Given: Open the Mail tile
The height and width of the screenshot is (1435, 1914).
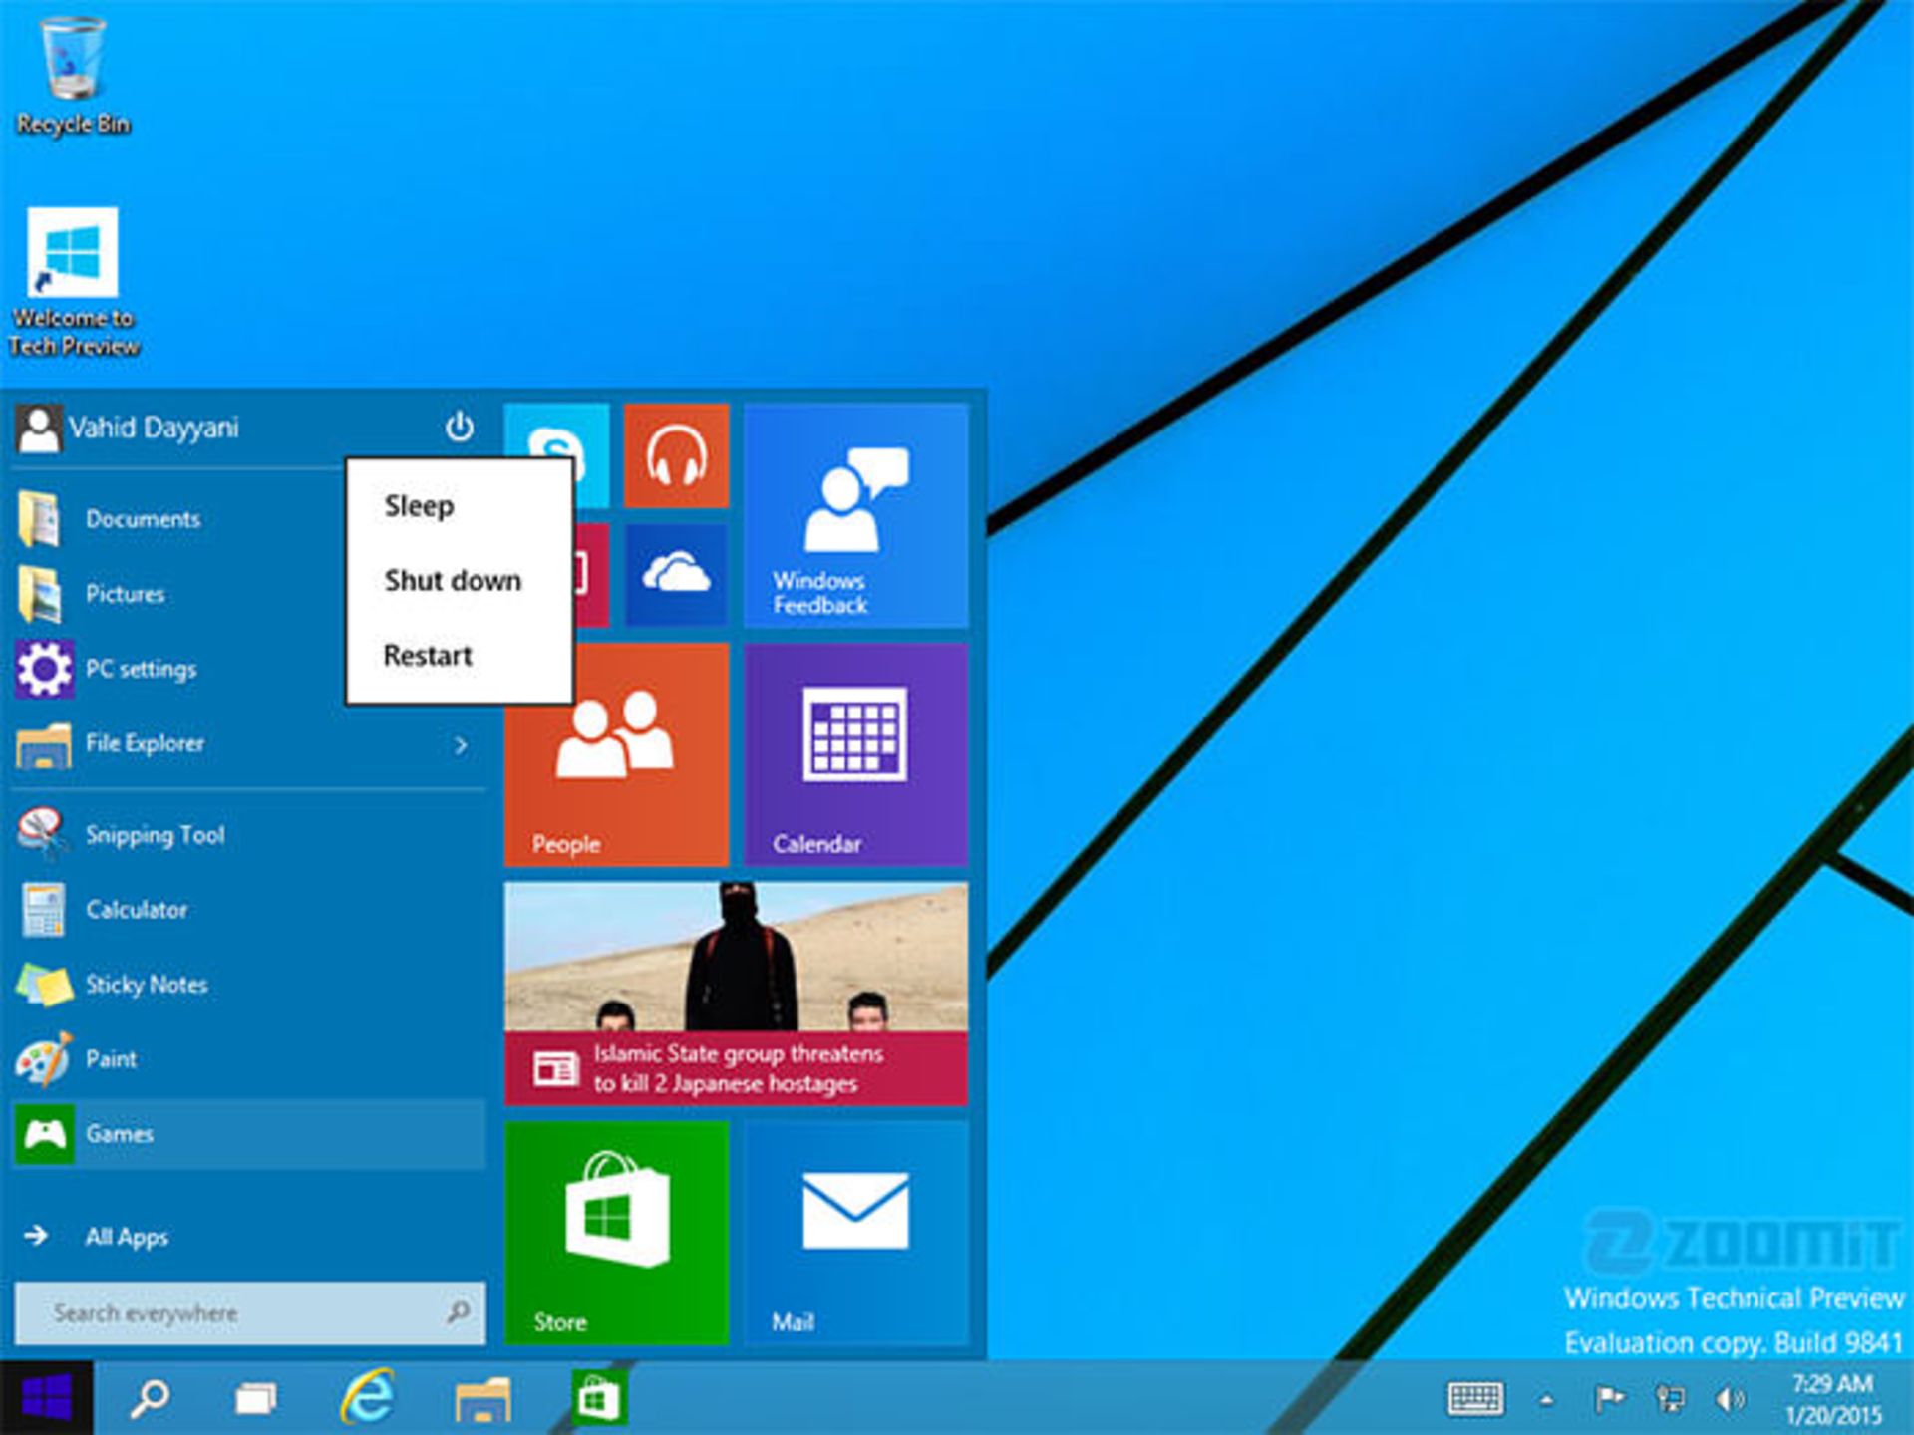Looking at the screenshot, I should click(x=855, y=1233).
